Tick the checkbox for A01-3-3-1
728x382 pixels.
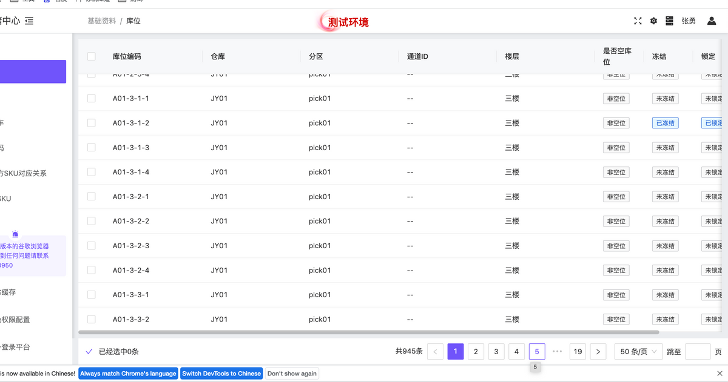92,294
